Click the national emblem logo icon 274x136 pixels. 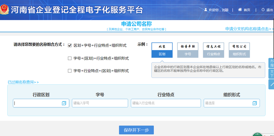4,10
